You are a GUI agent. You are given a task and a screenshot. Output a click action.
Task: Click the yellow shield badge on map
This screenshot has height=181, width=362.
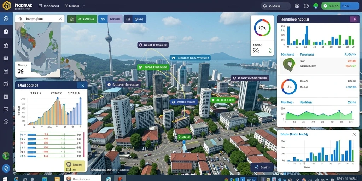tap(75, 167)
